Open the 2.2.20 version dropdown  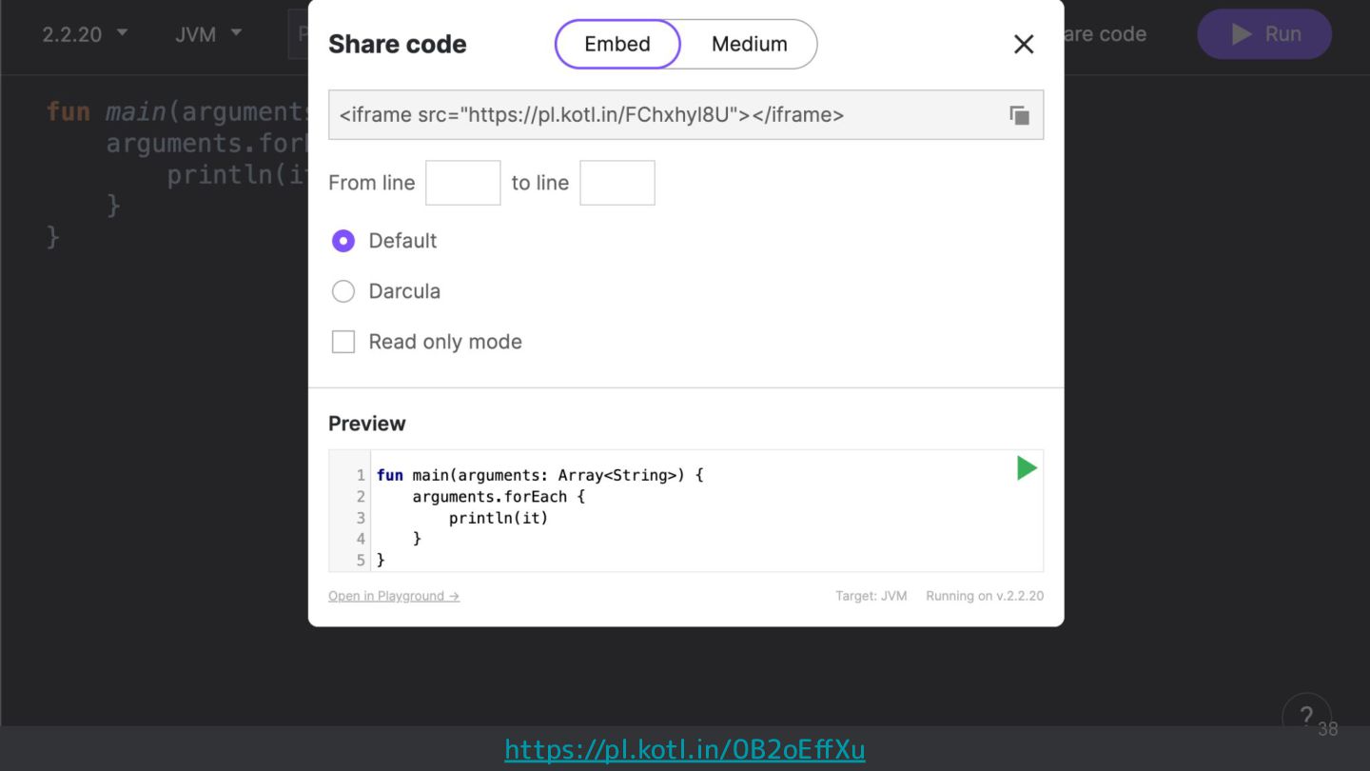click(x=85, y=34)
